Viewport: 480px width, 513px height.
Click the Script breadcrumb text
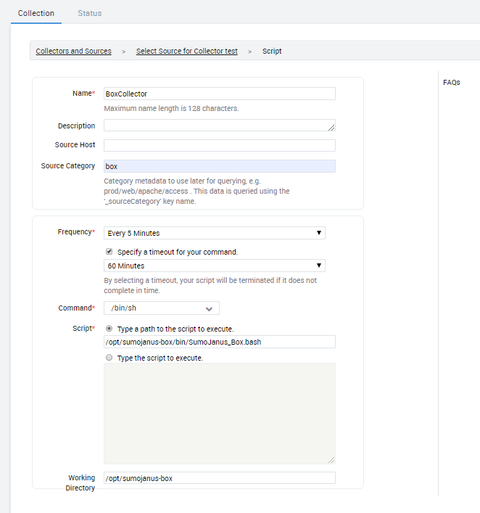click(x=272, y=51)
